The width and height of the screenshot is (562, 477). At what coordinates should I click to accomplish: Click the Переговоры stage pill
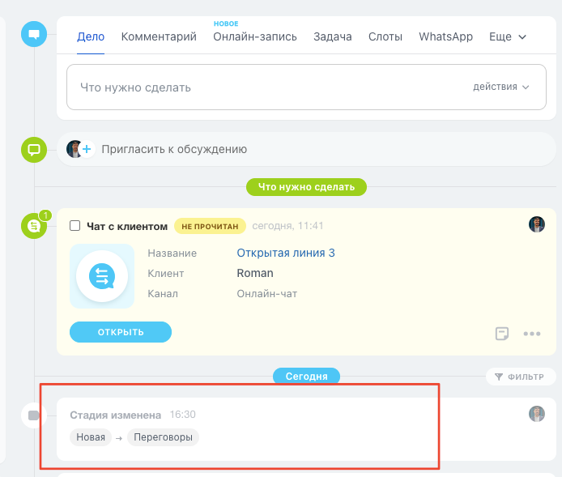(163, 437)
